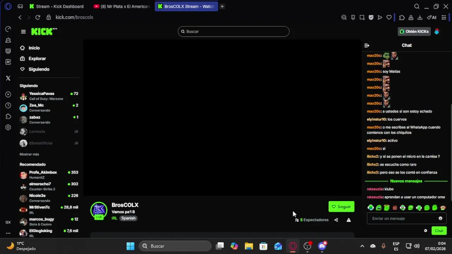452x254 pixels.
Task: Show hidden system tray icons chevron
Action: [362, 246]
